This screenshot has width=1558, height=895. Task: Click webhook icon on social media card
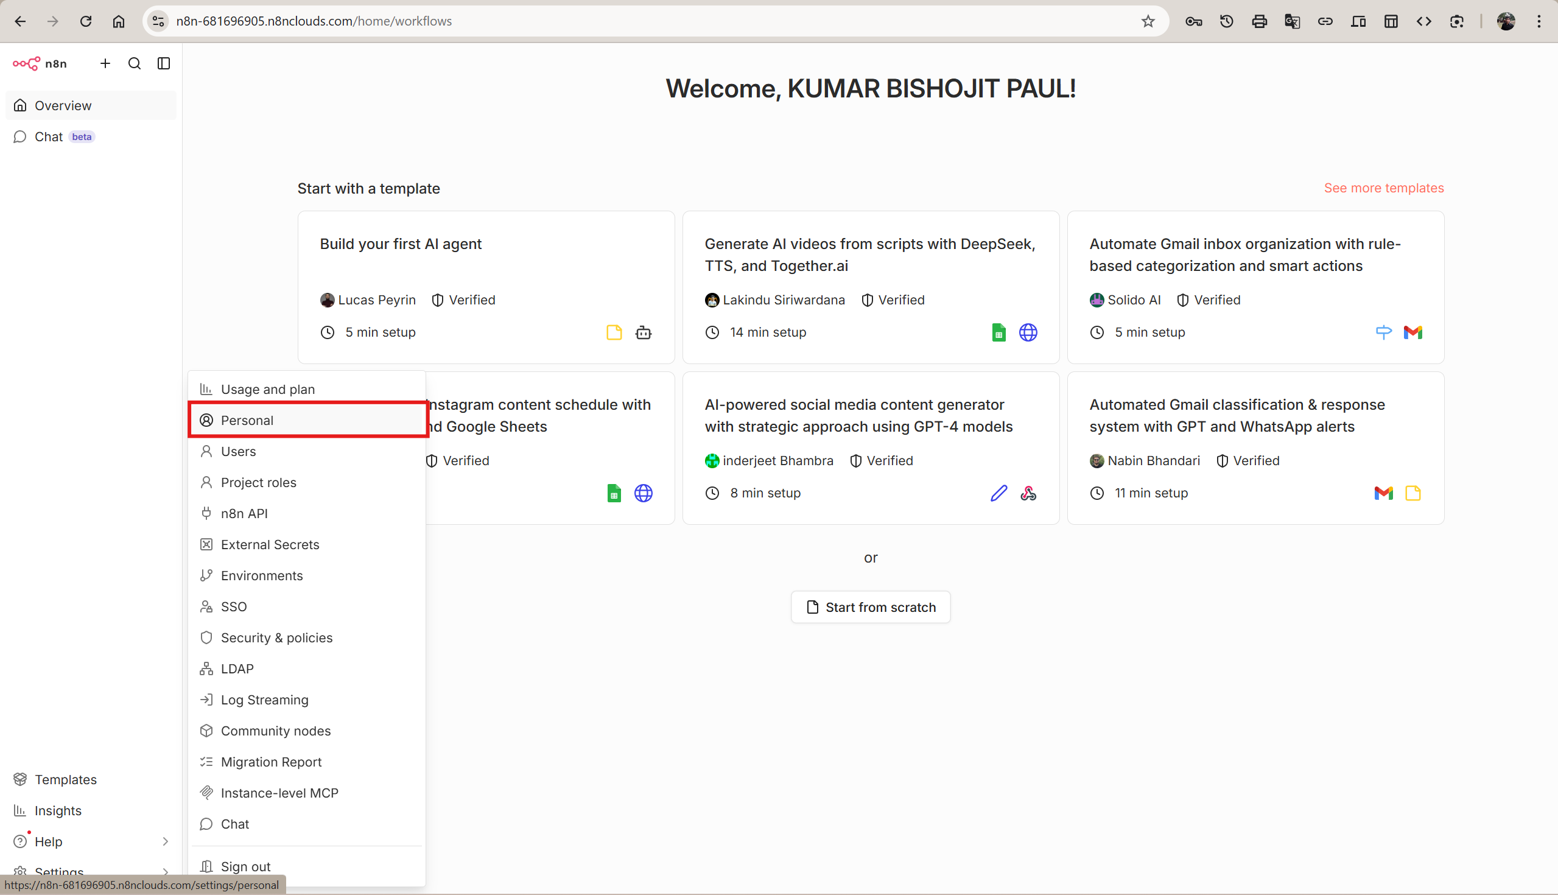click(x=1028, y=493)
